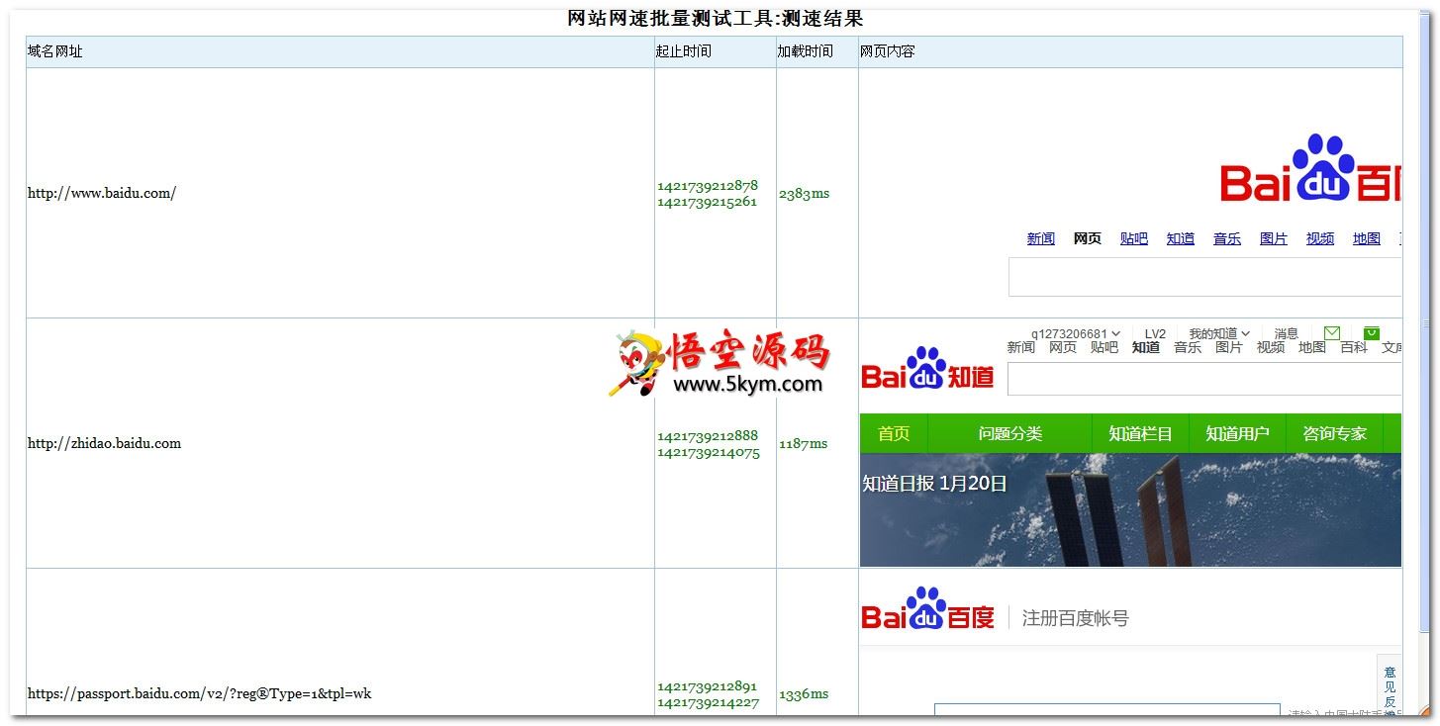
Task: Click the page title 网站网速批量测试工具:测速结果
Action: click(716, 19)
